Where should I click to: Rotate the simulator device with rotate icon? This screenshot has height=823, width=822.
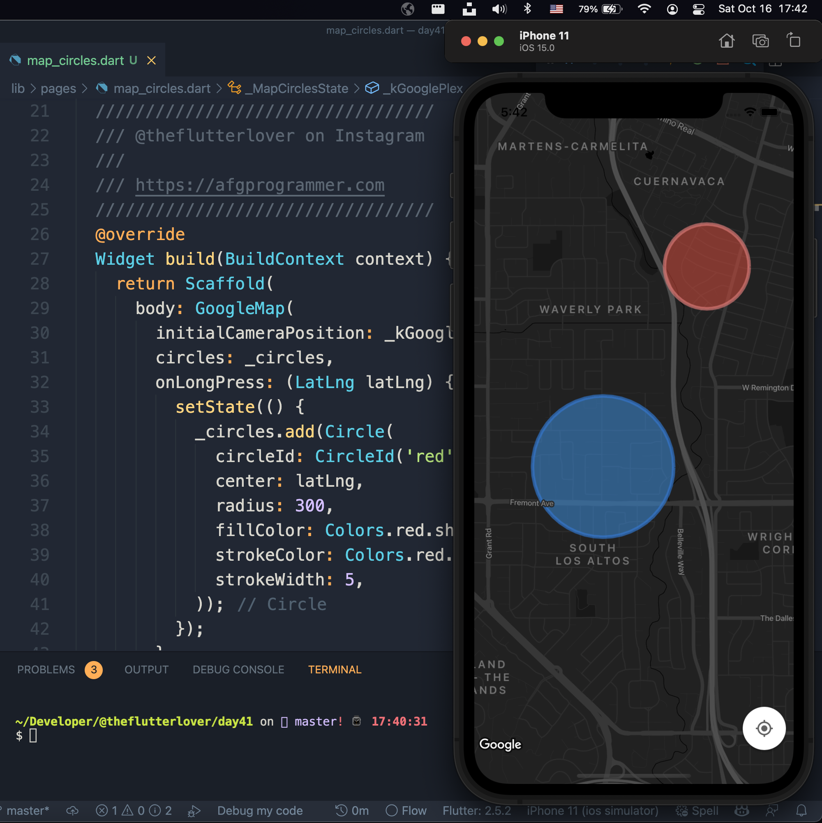click(793, 40)
